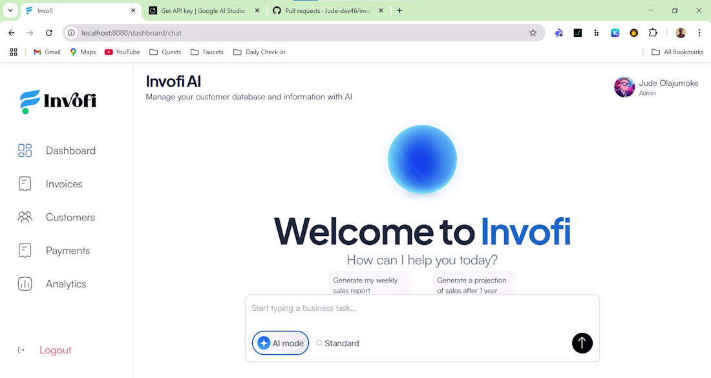Screen dimensions: 711x378
Task: Open browser Extensions puzzle icon
Action: [x=653, y=33]
